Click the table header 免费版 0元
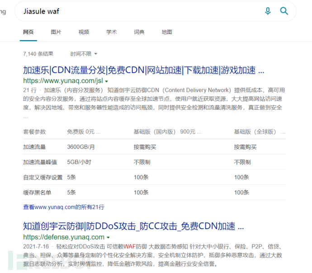The image size is (312, 273). pyautogui.click(x=83, y=132)
